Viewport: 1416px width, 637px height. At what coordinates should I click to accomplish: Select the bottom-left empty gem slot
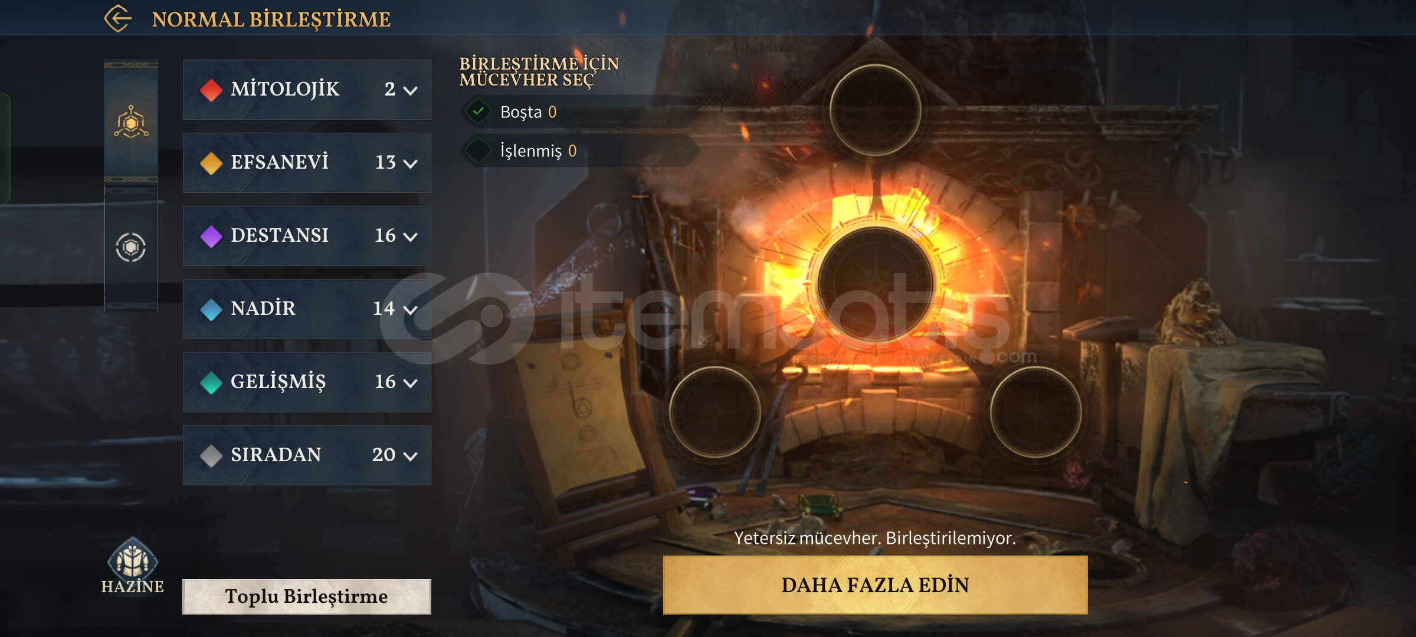715,412
